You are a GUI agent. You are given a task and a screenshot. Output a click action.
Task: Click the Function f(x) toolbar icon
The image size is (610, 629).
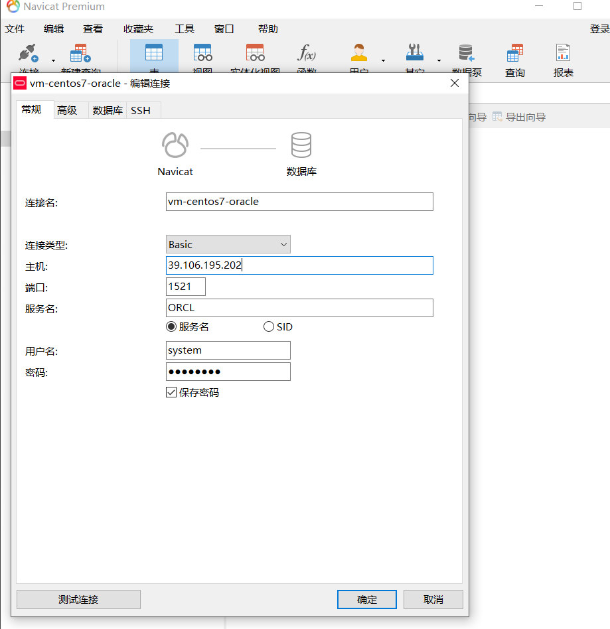click(x=307, y=52)
